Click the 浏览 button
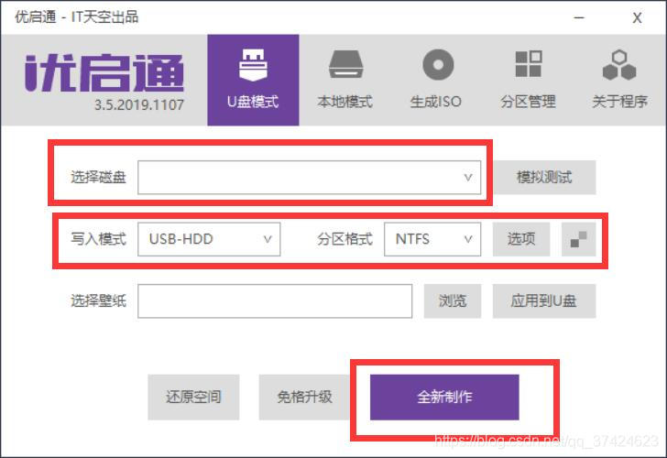Screen dimensions: 667x458 [x=453, y=301]
